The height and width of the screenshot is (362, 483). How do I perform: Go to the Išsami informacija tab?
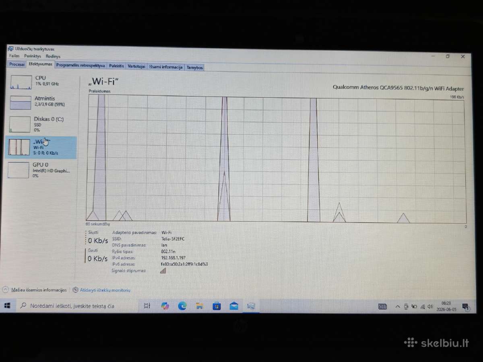[166, 67]
